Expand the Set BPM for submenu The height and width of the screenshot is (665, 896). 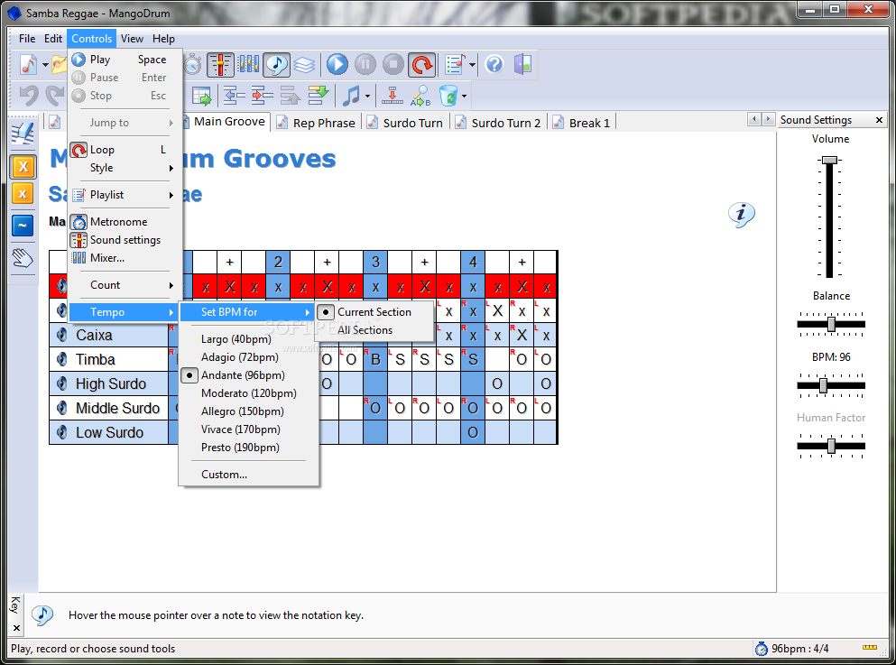click(247, 312)
